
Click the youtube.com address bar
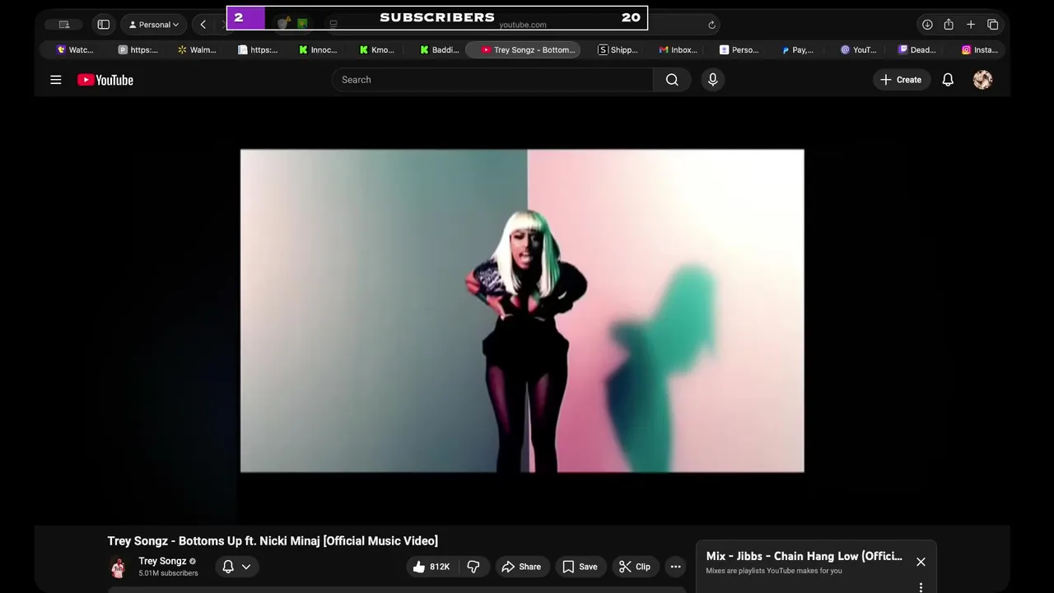[522, 25]
